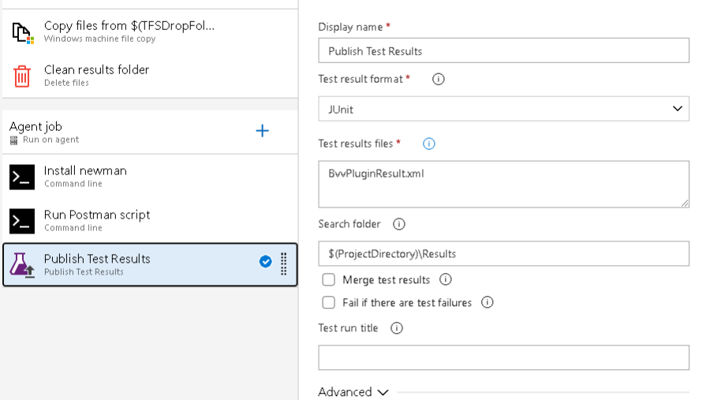Click the resize grip of Test results files box

(685, 204)
